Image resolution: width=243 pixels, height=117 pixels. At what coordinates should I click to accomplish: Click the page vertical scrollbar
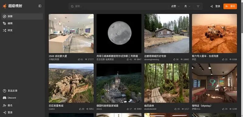click(242, 58)
